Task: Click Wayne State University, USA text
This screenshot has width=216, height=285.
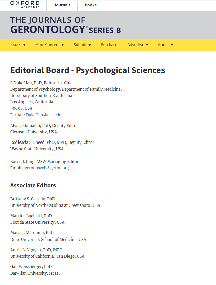Action: (37, 149)
